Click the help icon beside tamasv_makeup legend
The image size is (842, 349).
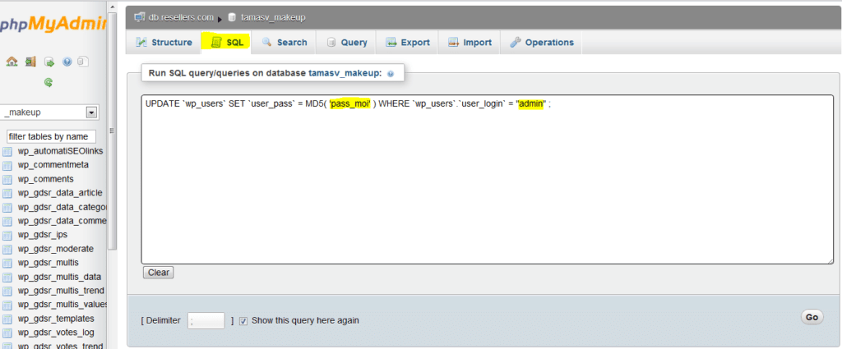point(390,74)
